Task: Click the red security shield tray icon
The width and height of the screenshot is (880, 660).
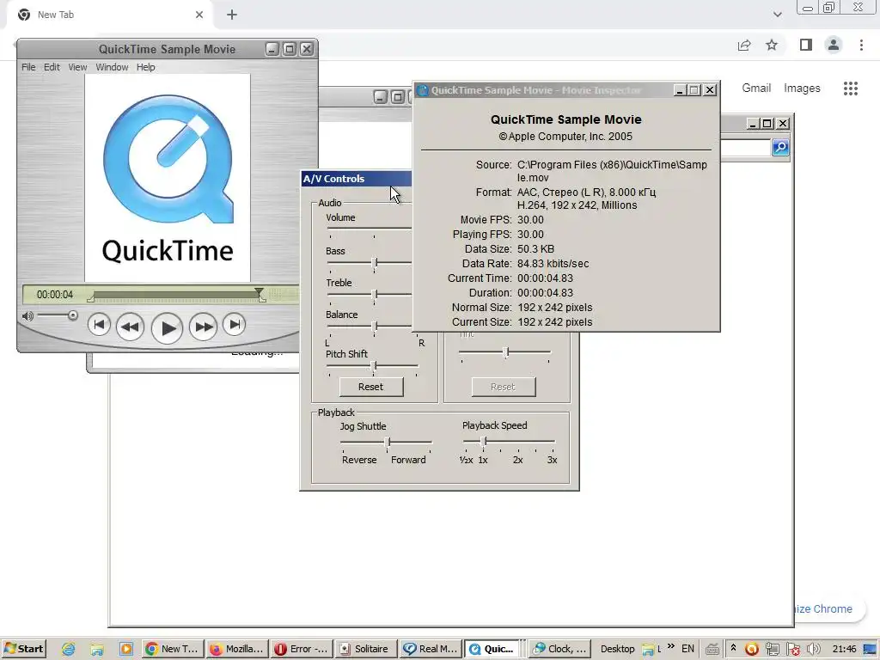Action: pos(793,650)
